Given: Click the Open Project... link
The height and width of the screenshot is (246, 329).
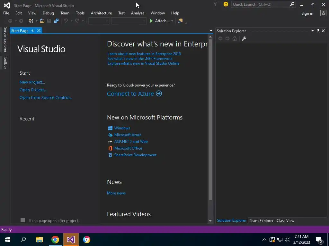Looking at the screenshot, I should tap(33, 90).
